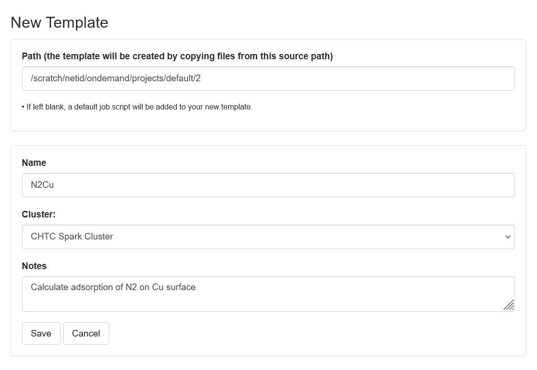Click the Cluster: label

coord(39,215)
